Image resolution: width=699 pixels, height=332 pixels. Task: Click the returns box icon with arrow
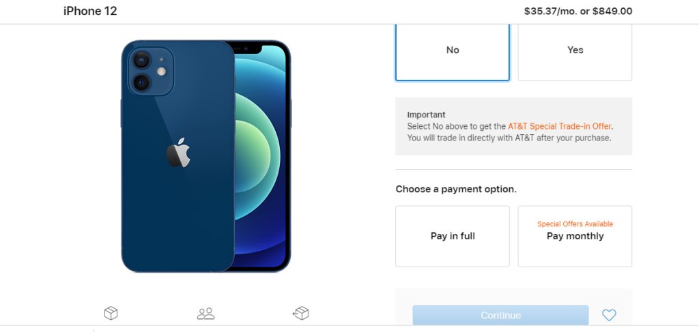[300, 313]
